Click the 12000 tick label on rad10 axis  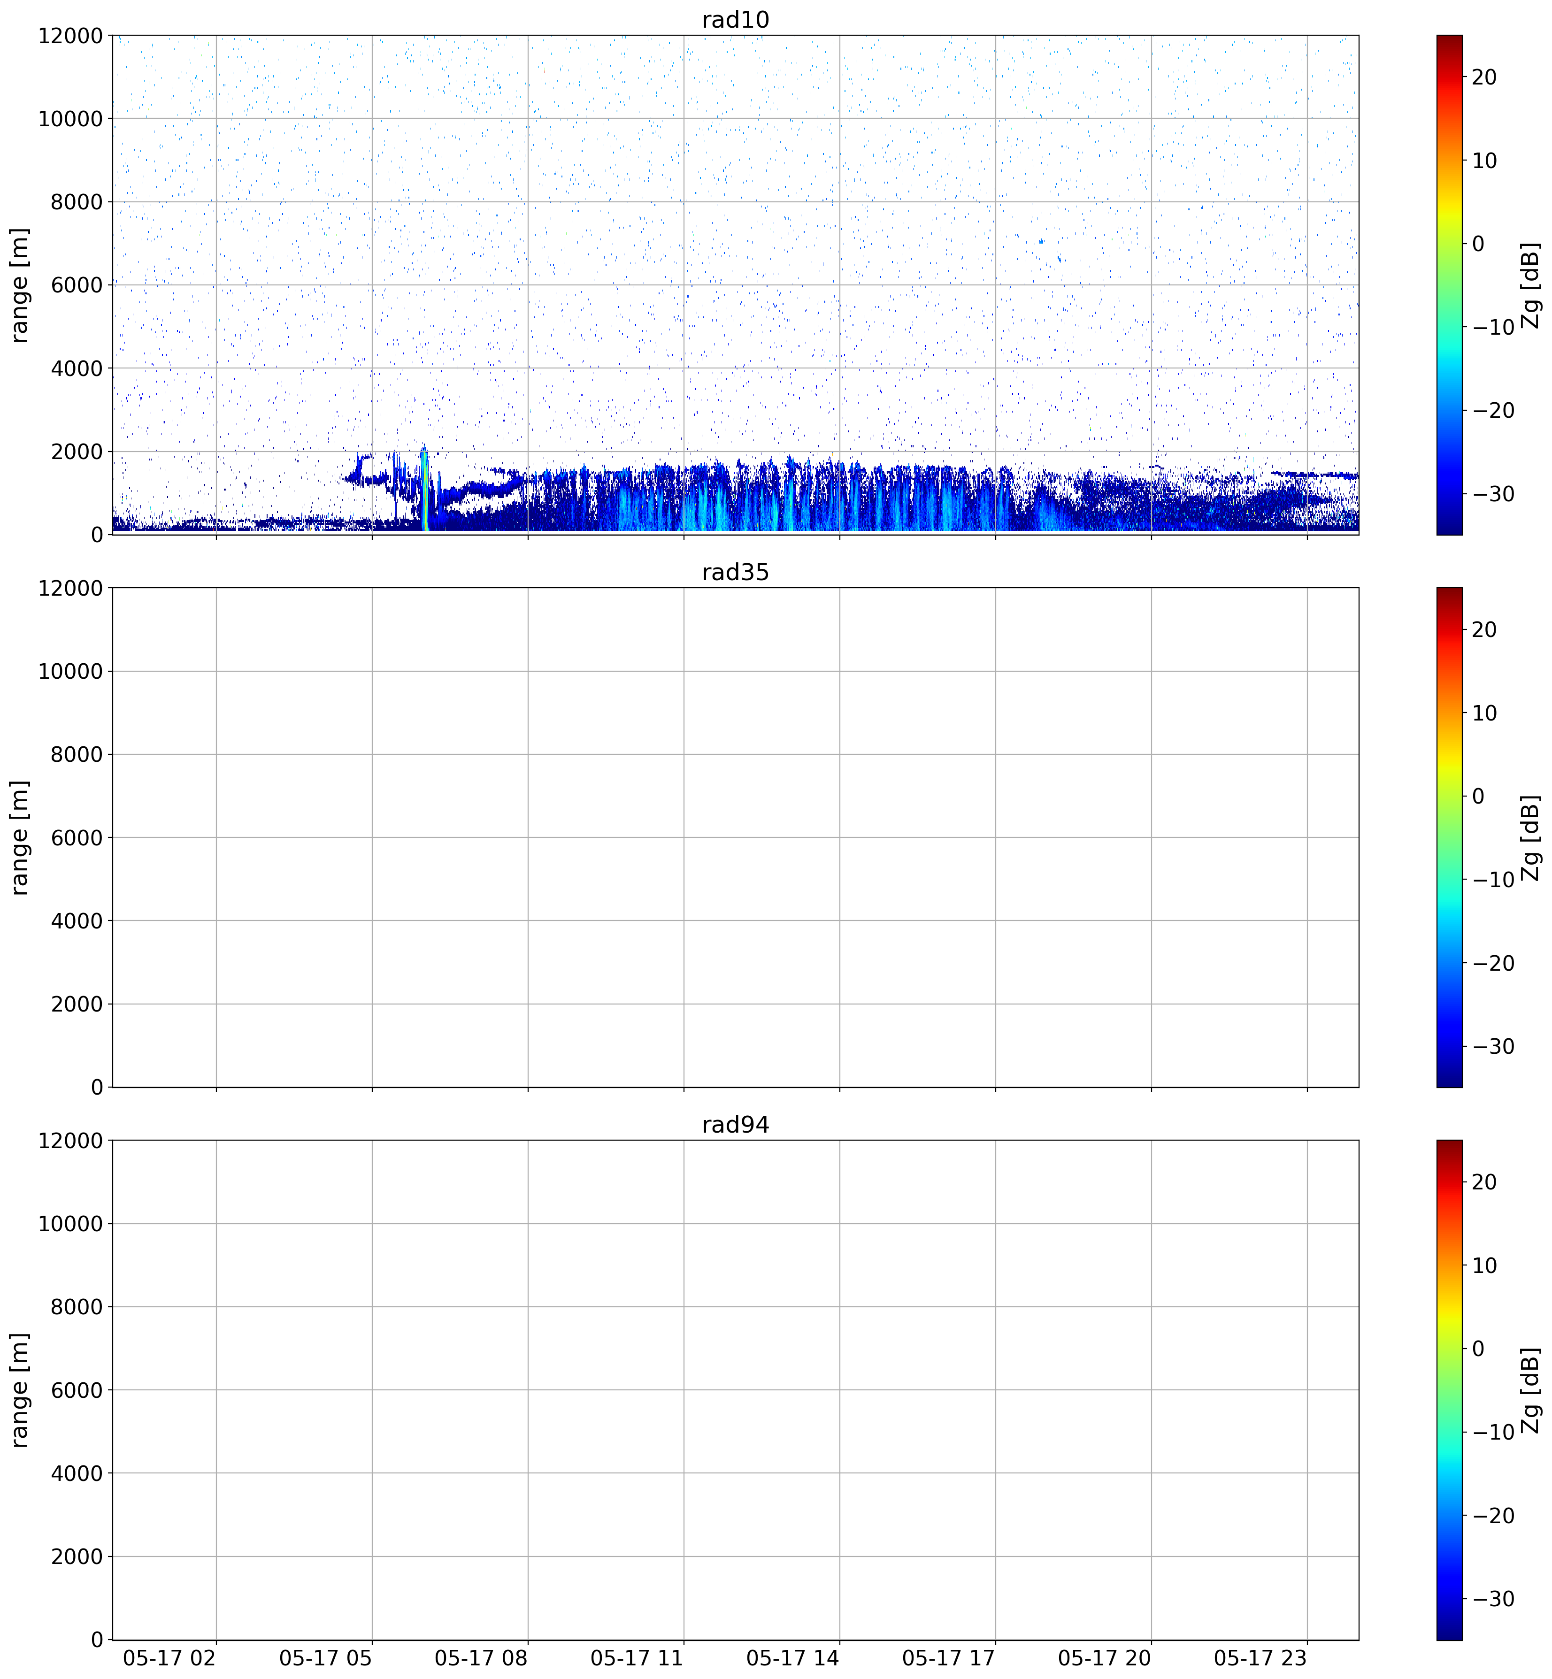(x=70, y=36)
